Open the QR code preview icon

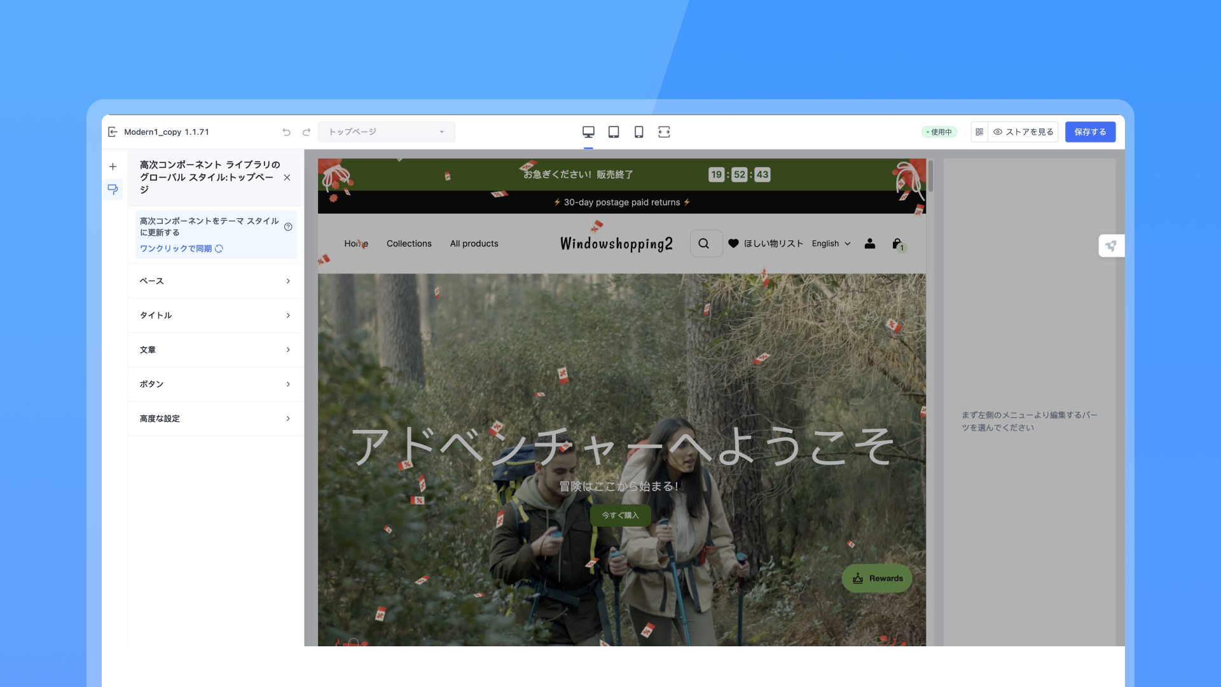(x=979, y=132)
